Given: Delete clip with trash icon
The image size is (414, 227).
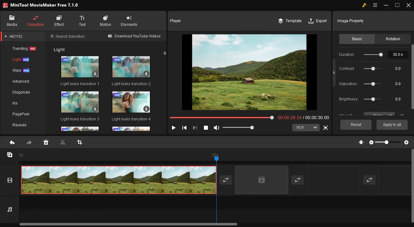Looking at the screenshot, I should [46, 142].
